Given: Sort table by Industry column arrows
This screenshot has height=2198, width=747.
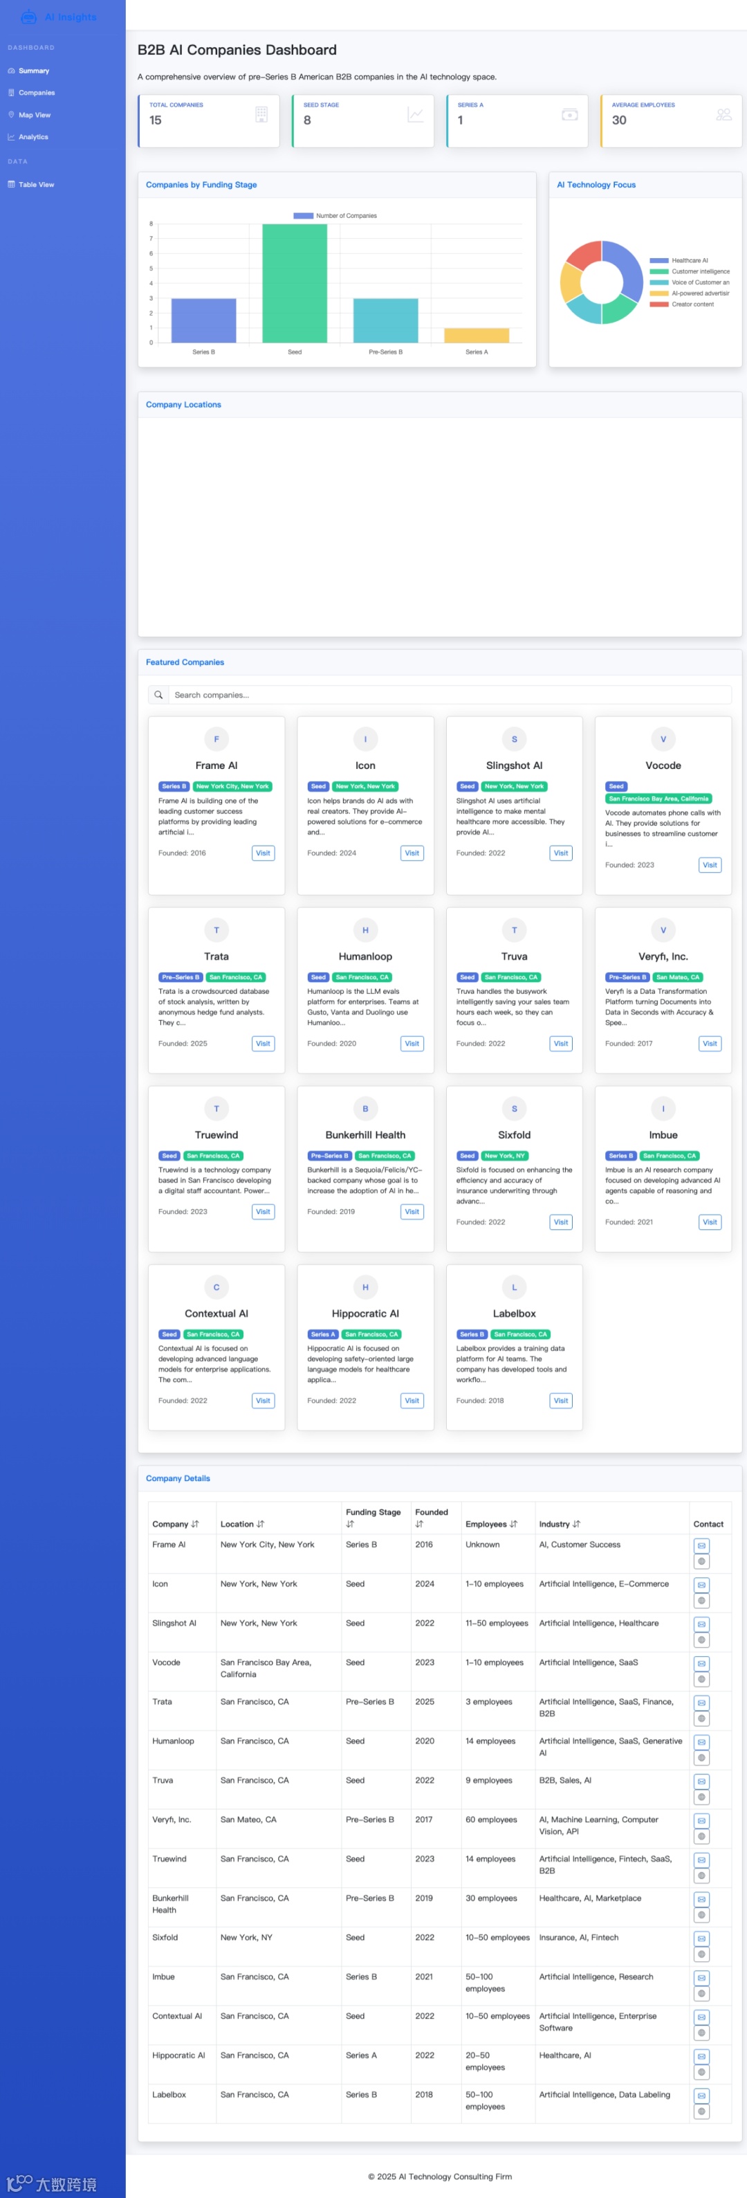Looking at the screenshot, I should pos(576,1524).
